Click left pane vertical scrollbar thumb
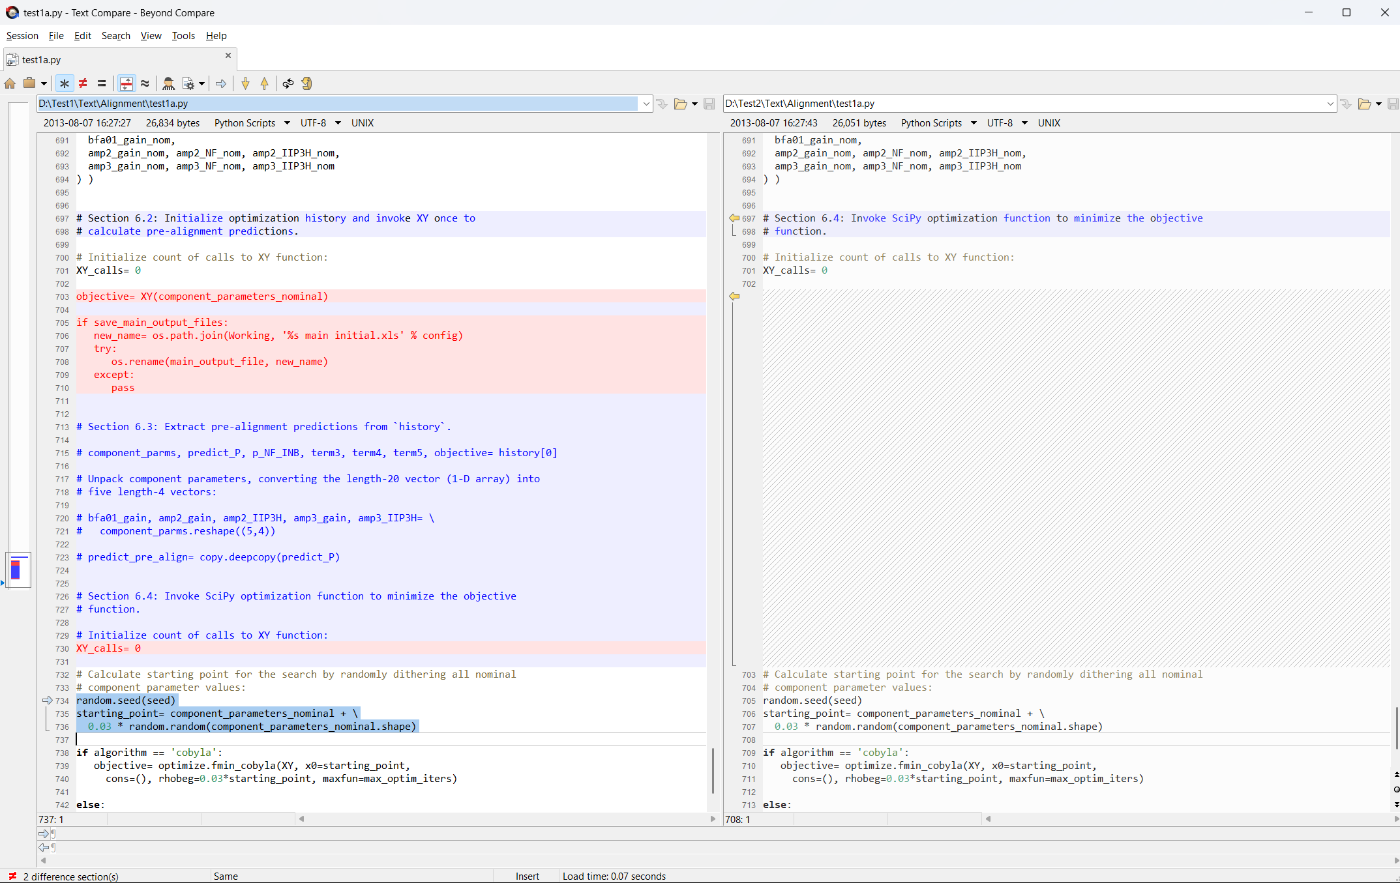Image resolution: width=1400 pixels, height=883 pixels. click(713, 771)
